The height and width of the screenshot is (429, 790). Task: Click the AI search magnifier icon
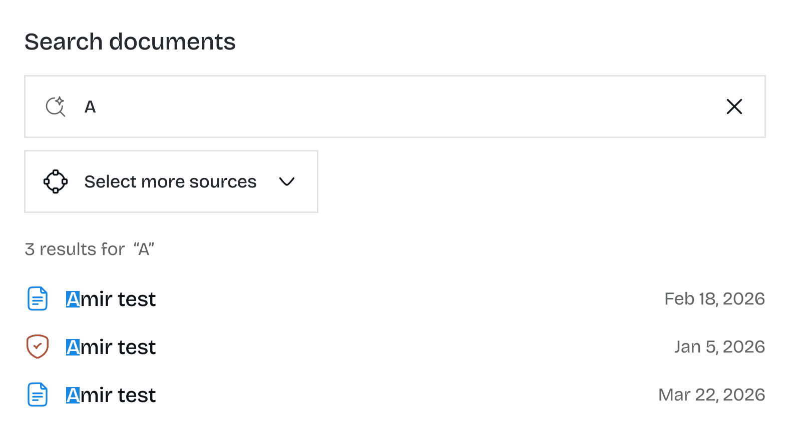[x=56, y=106]
